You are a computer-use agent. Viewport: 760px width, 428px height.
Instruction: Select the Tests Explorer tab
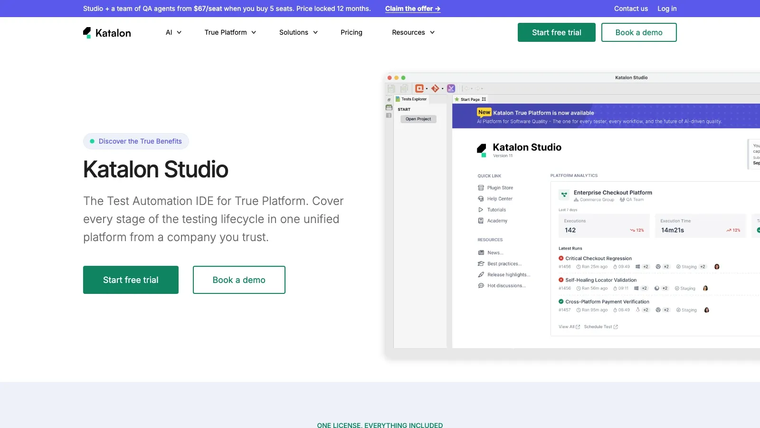(x=411, y=99)
